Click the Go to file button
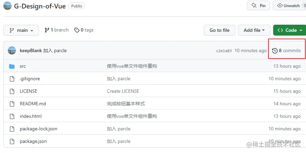This screenshot has height=153, width=306. 219,30
